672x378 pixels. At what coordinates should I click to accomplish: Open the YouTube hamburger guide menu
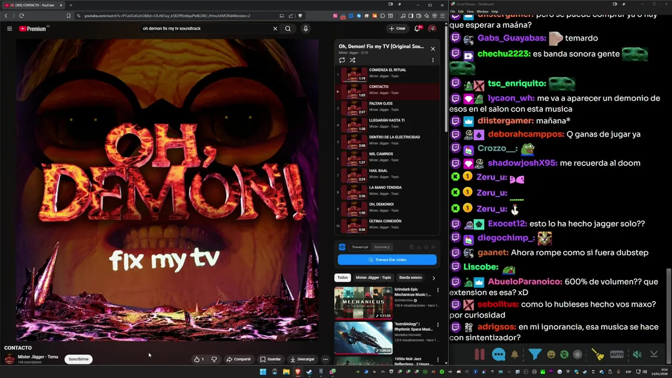[9, 29]
